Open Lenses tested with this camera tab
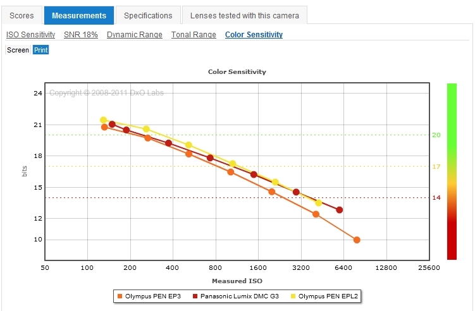This screenshot has height=311, width=475. (245, 15)
